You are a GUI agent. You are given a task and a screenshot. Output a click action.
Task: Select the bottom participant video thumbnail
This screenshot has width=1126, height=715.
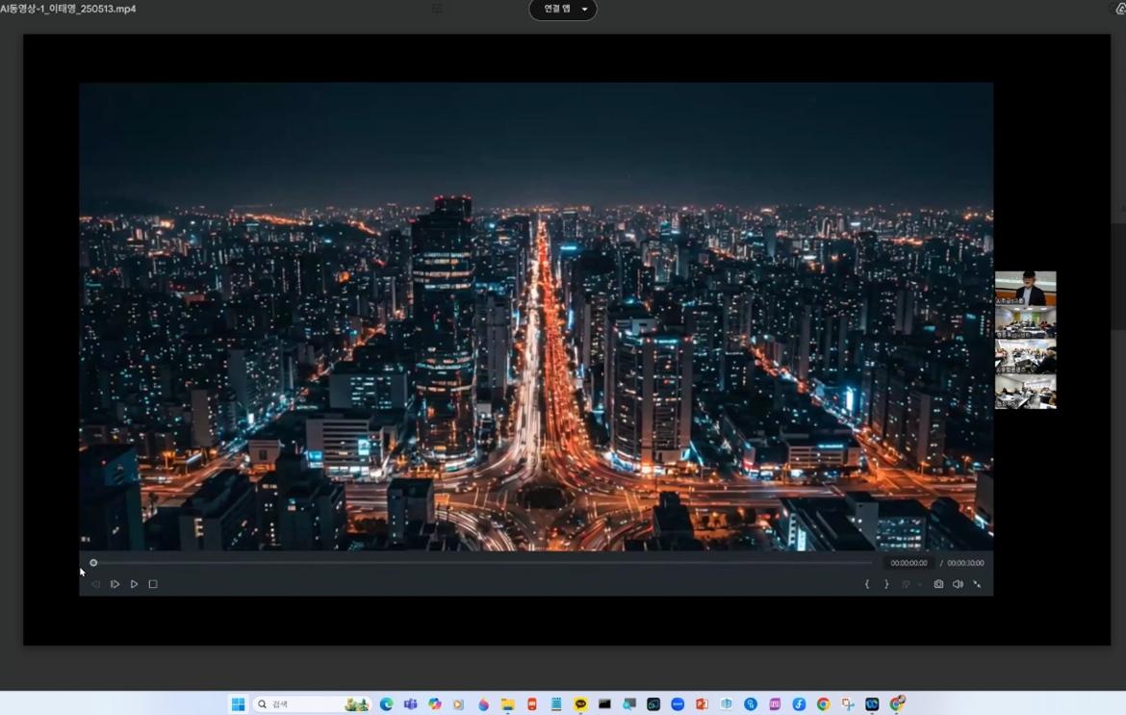(1025, 393)
